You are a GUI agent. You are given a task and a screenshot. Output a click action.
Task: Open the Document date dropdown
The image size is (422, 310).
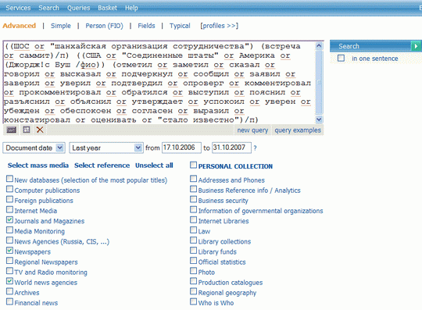[34, 148]
